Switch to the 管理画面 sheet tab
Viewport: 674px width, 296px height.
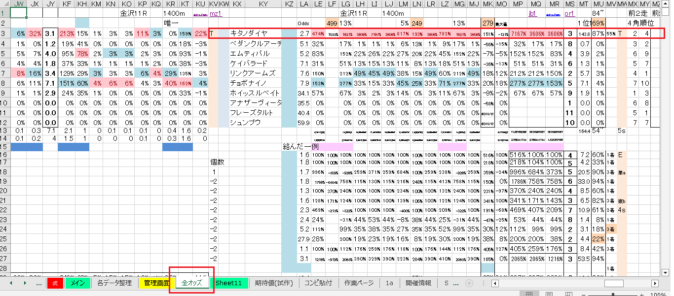coord(154,283)
